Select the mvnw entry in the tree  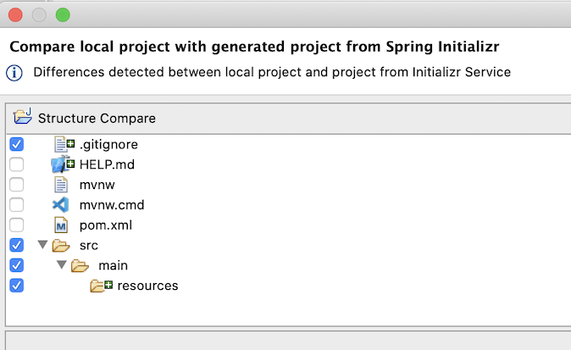97,185
